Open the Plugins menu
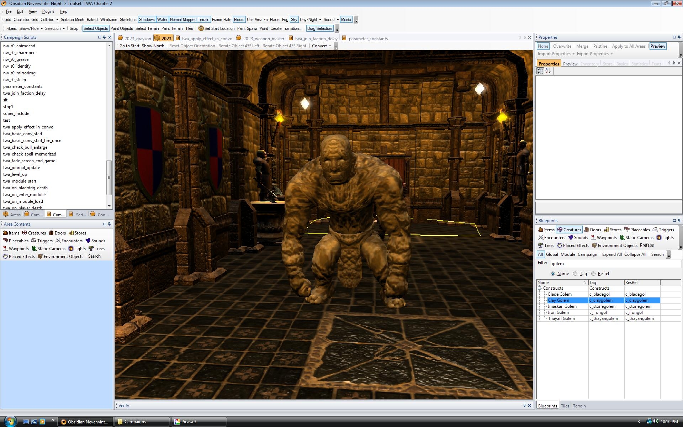683x427 pixels. click(x=48, y=11)
